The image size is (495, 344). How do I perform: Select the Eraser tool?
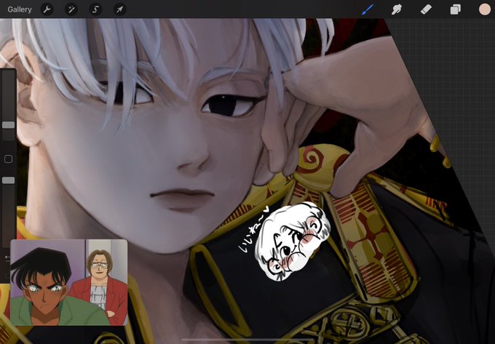(x=426, y=9)
